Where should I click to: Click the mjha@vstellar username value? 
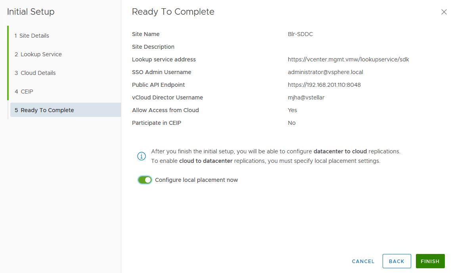click(x=306, y=97)
